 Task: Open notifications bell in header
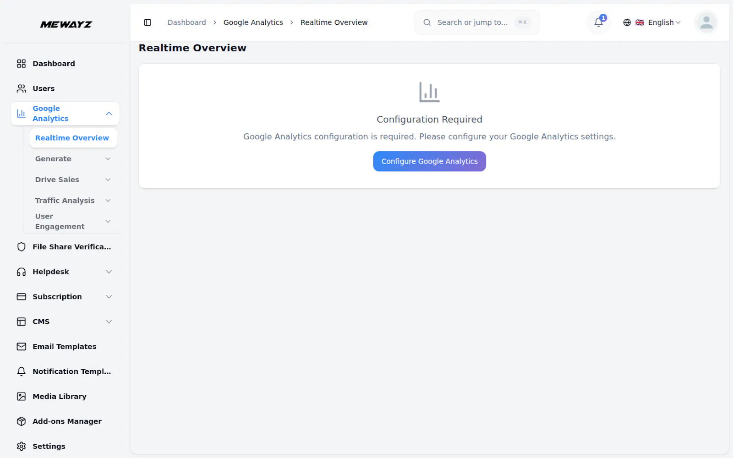(598, 22)
